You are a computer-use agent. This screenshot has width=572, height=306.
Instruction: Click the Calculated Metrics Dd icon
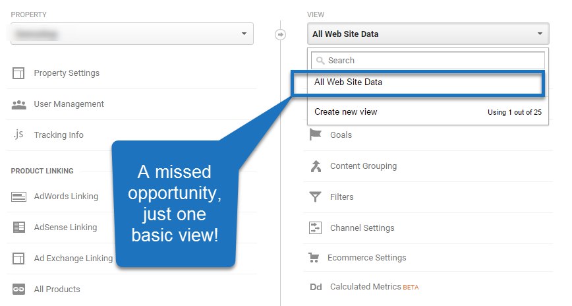(x=316, y=287)
